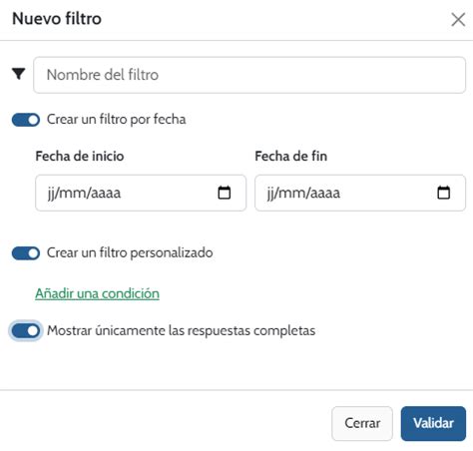Click the Cerrar button

tap(362, 423)
